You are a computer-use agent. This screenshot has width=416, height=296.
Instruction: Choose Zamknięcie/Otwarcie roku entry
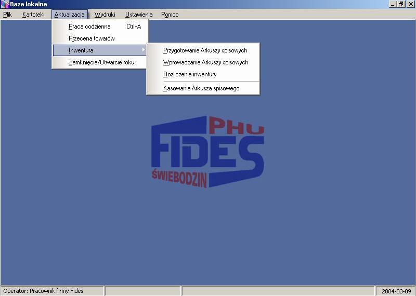(x=100, y=62)
